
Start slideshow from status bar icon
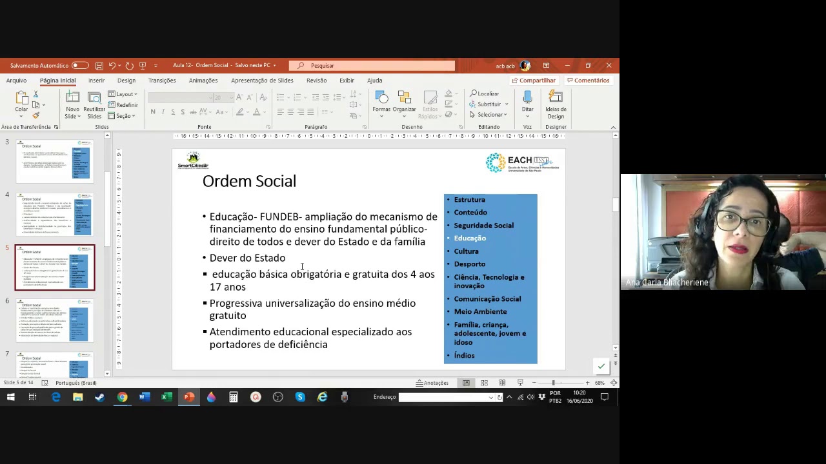(520, 383)
